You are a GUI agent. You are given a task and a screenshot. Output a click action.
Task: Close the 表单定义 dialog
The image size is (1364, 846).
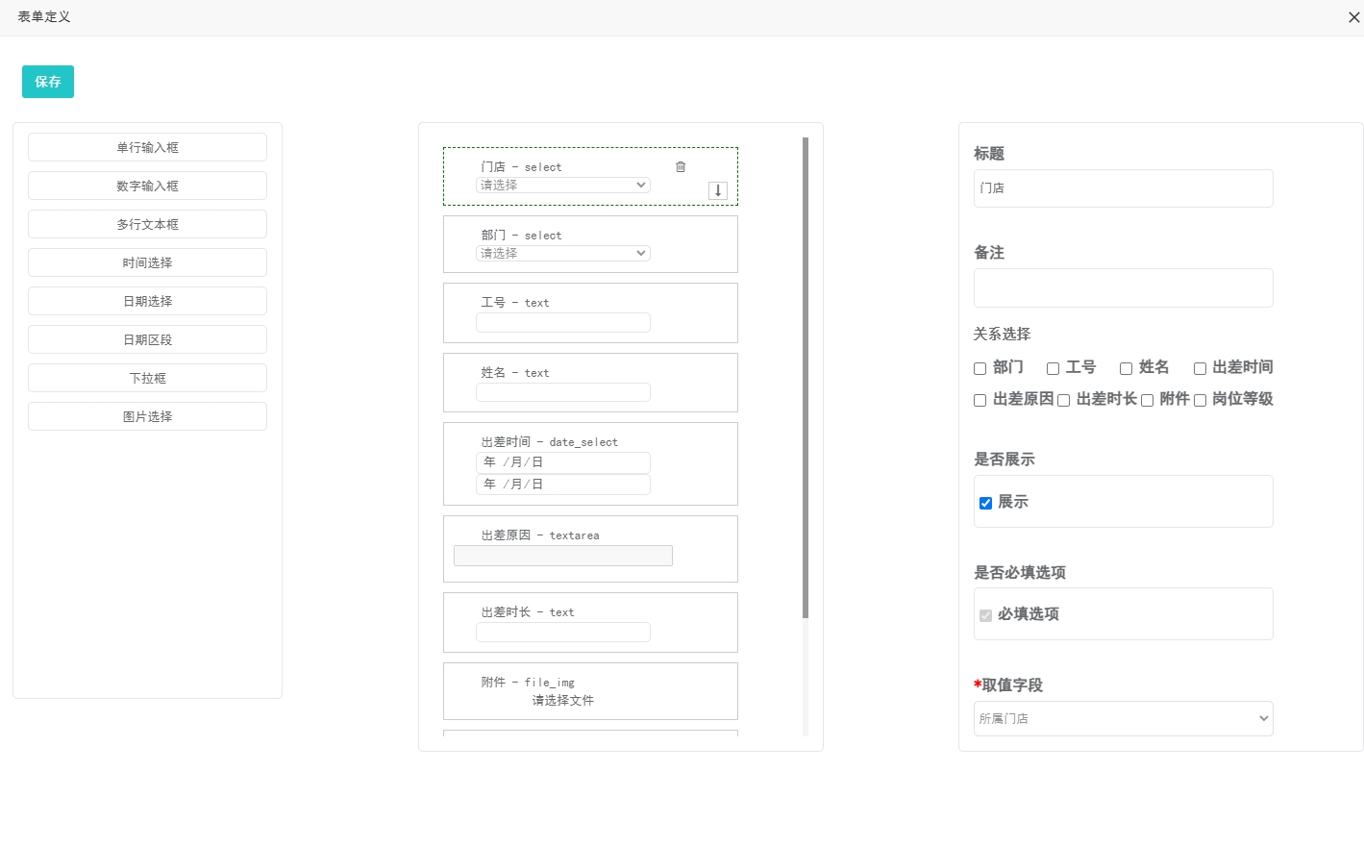click(x=1353, y=17)
